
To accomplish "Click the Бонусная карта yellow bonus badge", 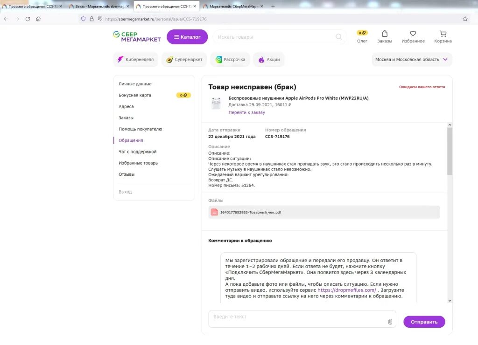I will click(x=183, y=95).
